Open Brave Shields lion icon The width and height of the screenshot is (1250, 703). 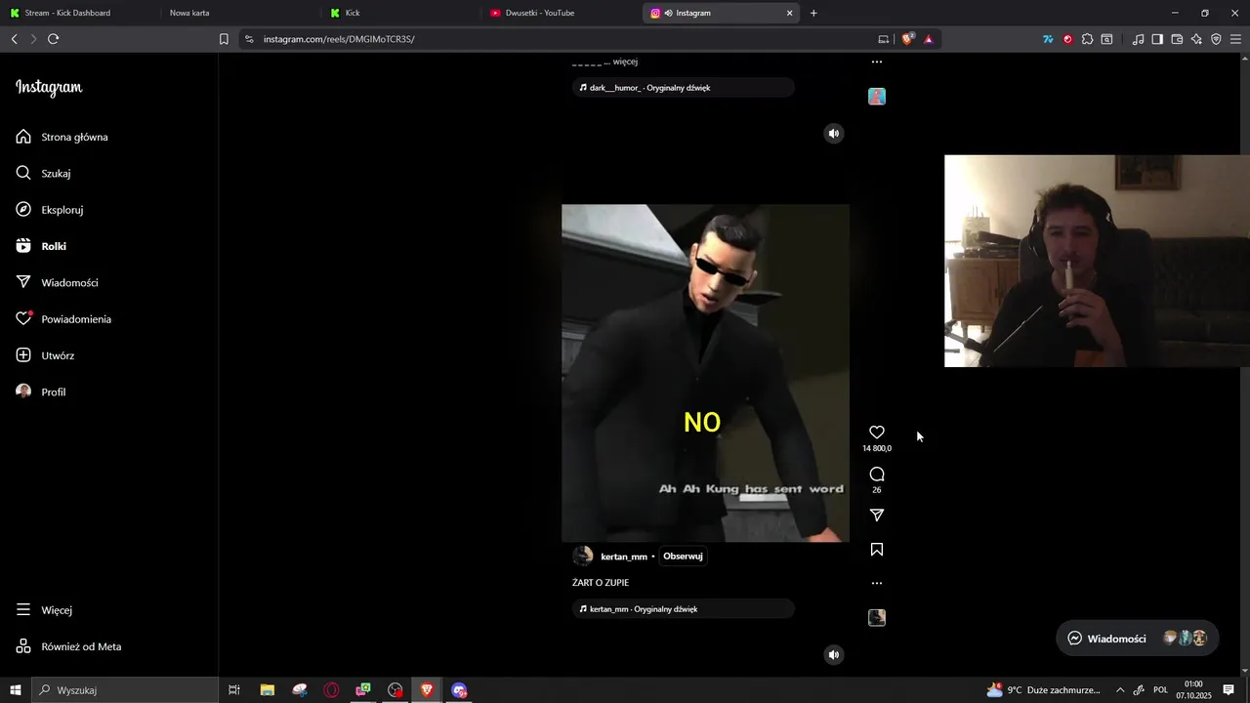(908, 39)
